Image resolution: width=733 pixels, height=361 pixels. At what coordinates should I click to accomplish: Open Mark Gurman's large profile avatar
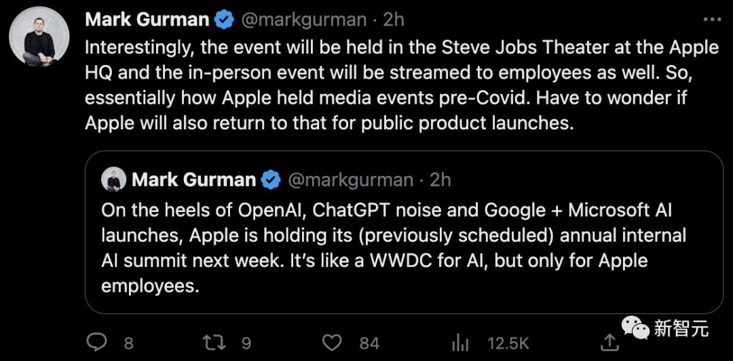(x=39, y=37)
